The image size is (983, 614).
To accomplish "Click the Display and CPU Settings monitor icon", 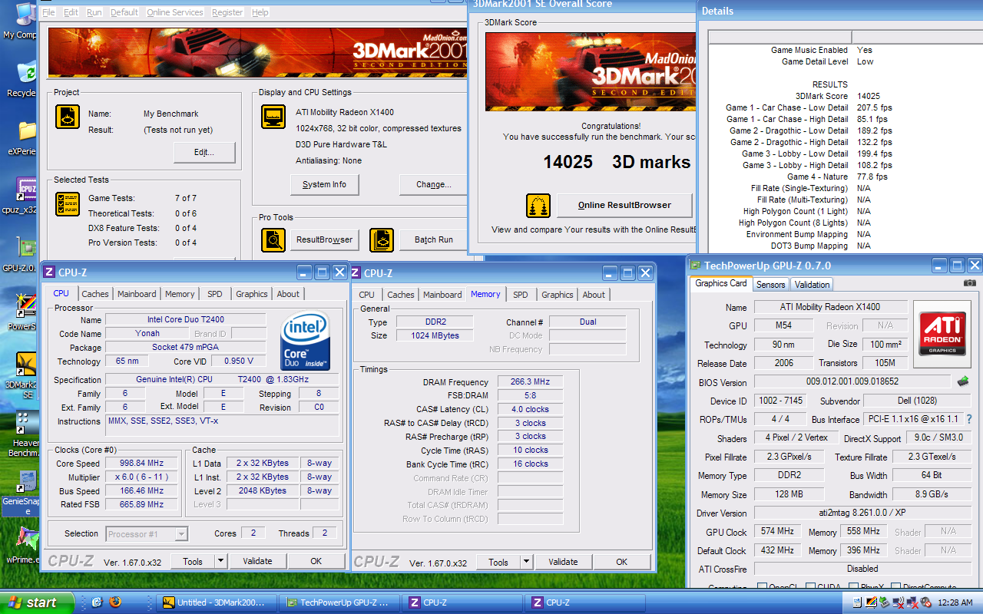I will point(273,117).
